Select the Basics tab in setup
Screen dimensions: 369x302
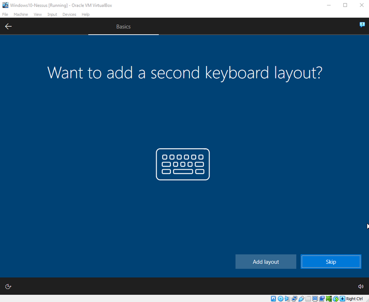pyautogui.click(x=123, y=27)
